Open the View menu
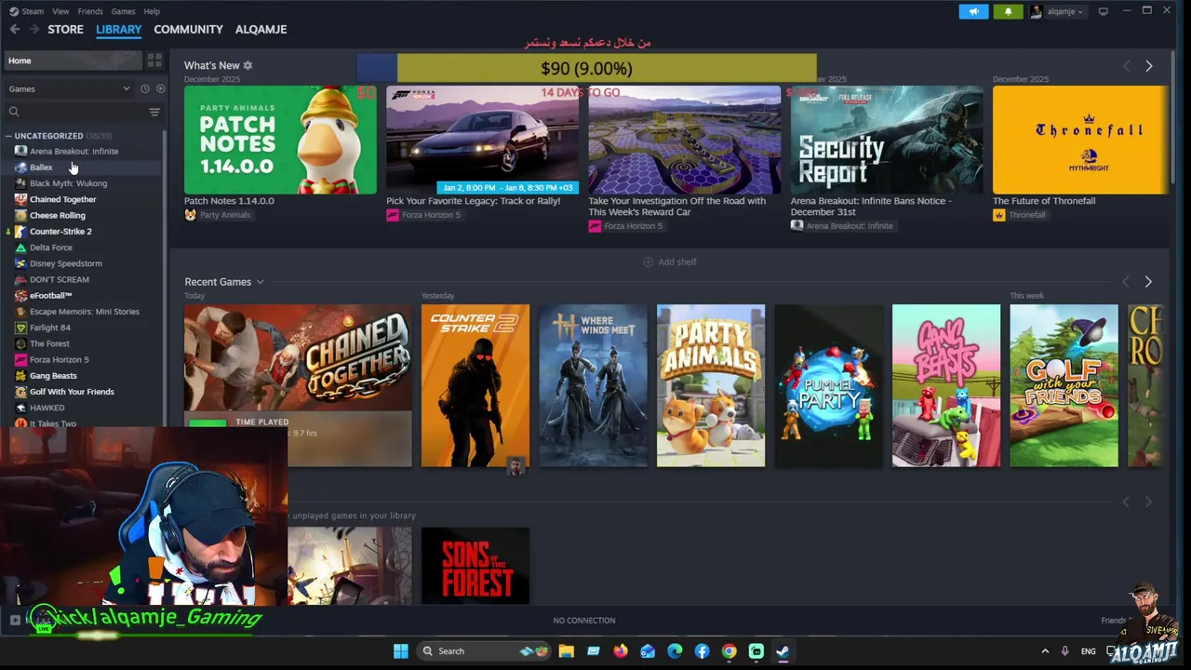1191x670 pixels. click(60, 11)
